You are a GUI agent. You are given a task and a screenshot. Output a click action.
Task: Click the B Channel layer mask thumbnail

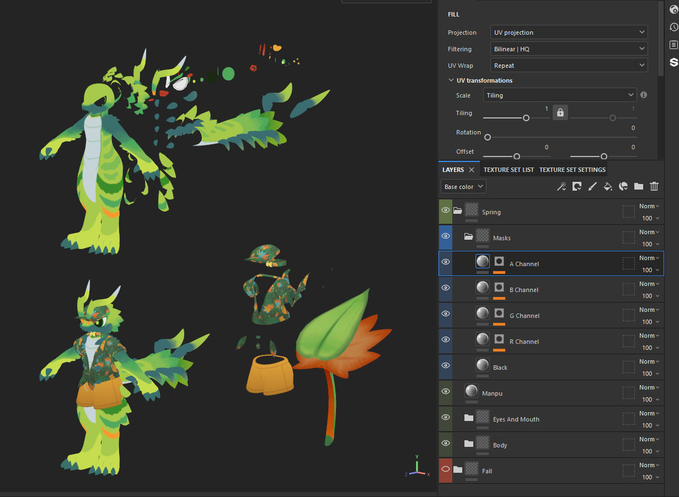coord(499,287)
